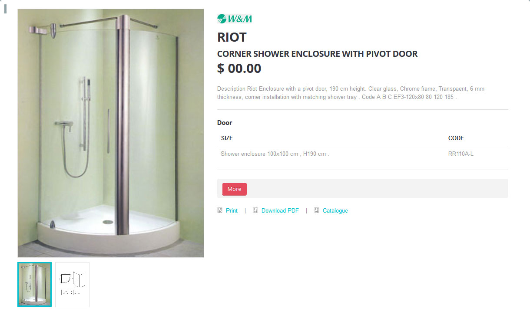
Task: Select the highlighted shower photo thumbnail
Action: pyautogui.click(x=35, y=284)
